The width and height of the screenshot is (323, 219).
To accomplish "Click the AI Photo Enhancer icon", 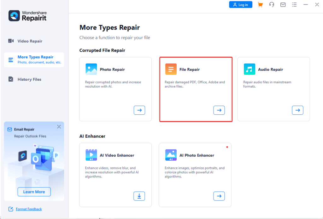I will coord(171,155).
